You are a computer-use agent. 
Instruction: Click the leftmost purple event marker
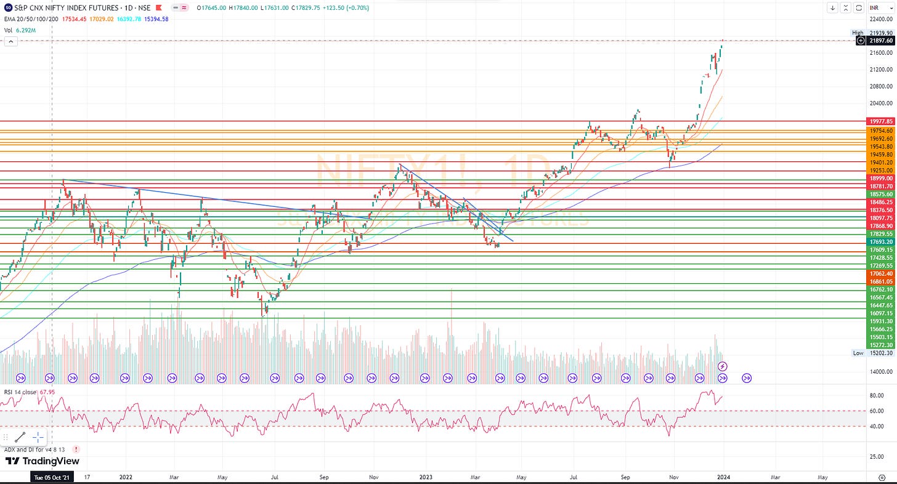coord(20,377)
